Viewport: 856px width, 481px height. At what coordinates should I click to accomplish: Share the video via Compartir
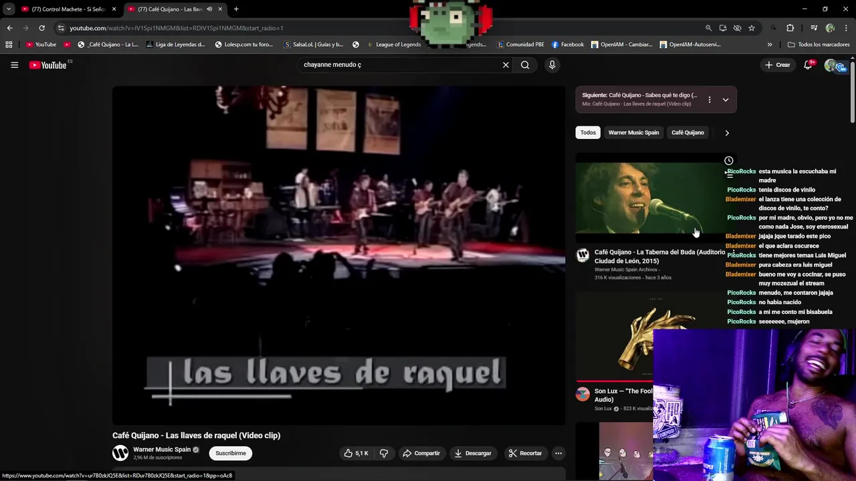click(421, 453)
